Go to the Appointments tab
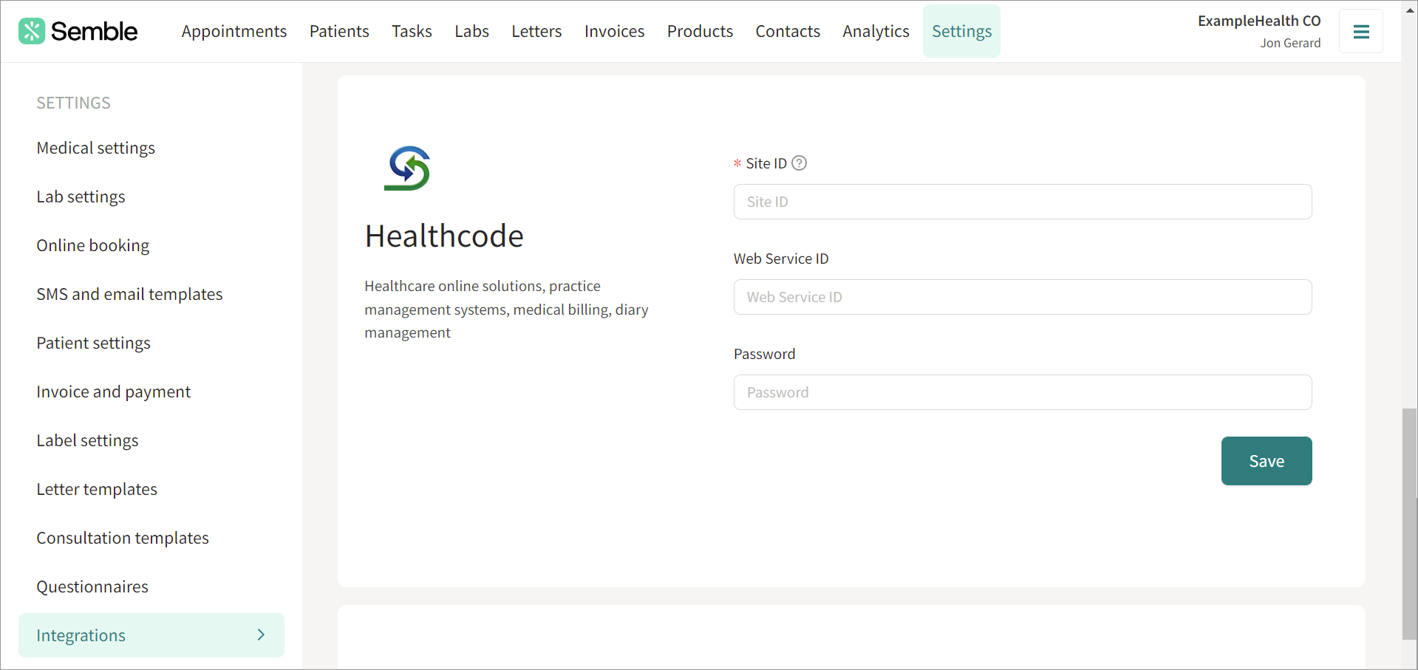Screen dimensions: 1418x670 (x=234, y=31)
